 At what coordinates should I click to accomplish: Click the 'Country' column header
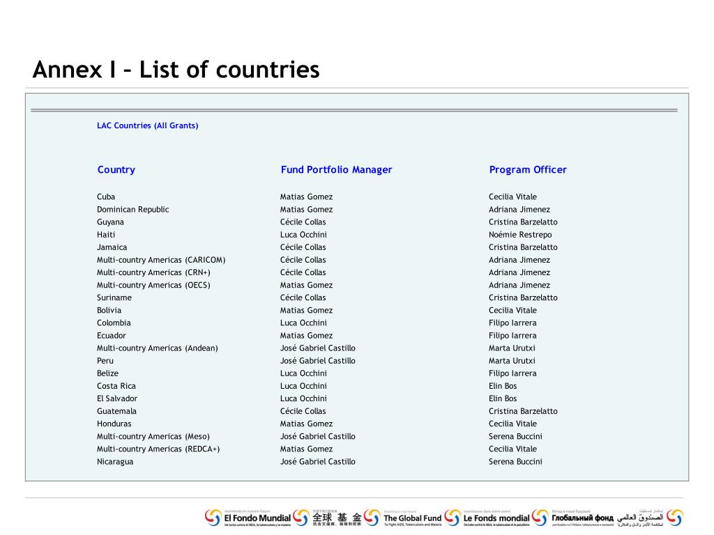116,170
